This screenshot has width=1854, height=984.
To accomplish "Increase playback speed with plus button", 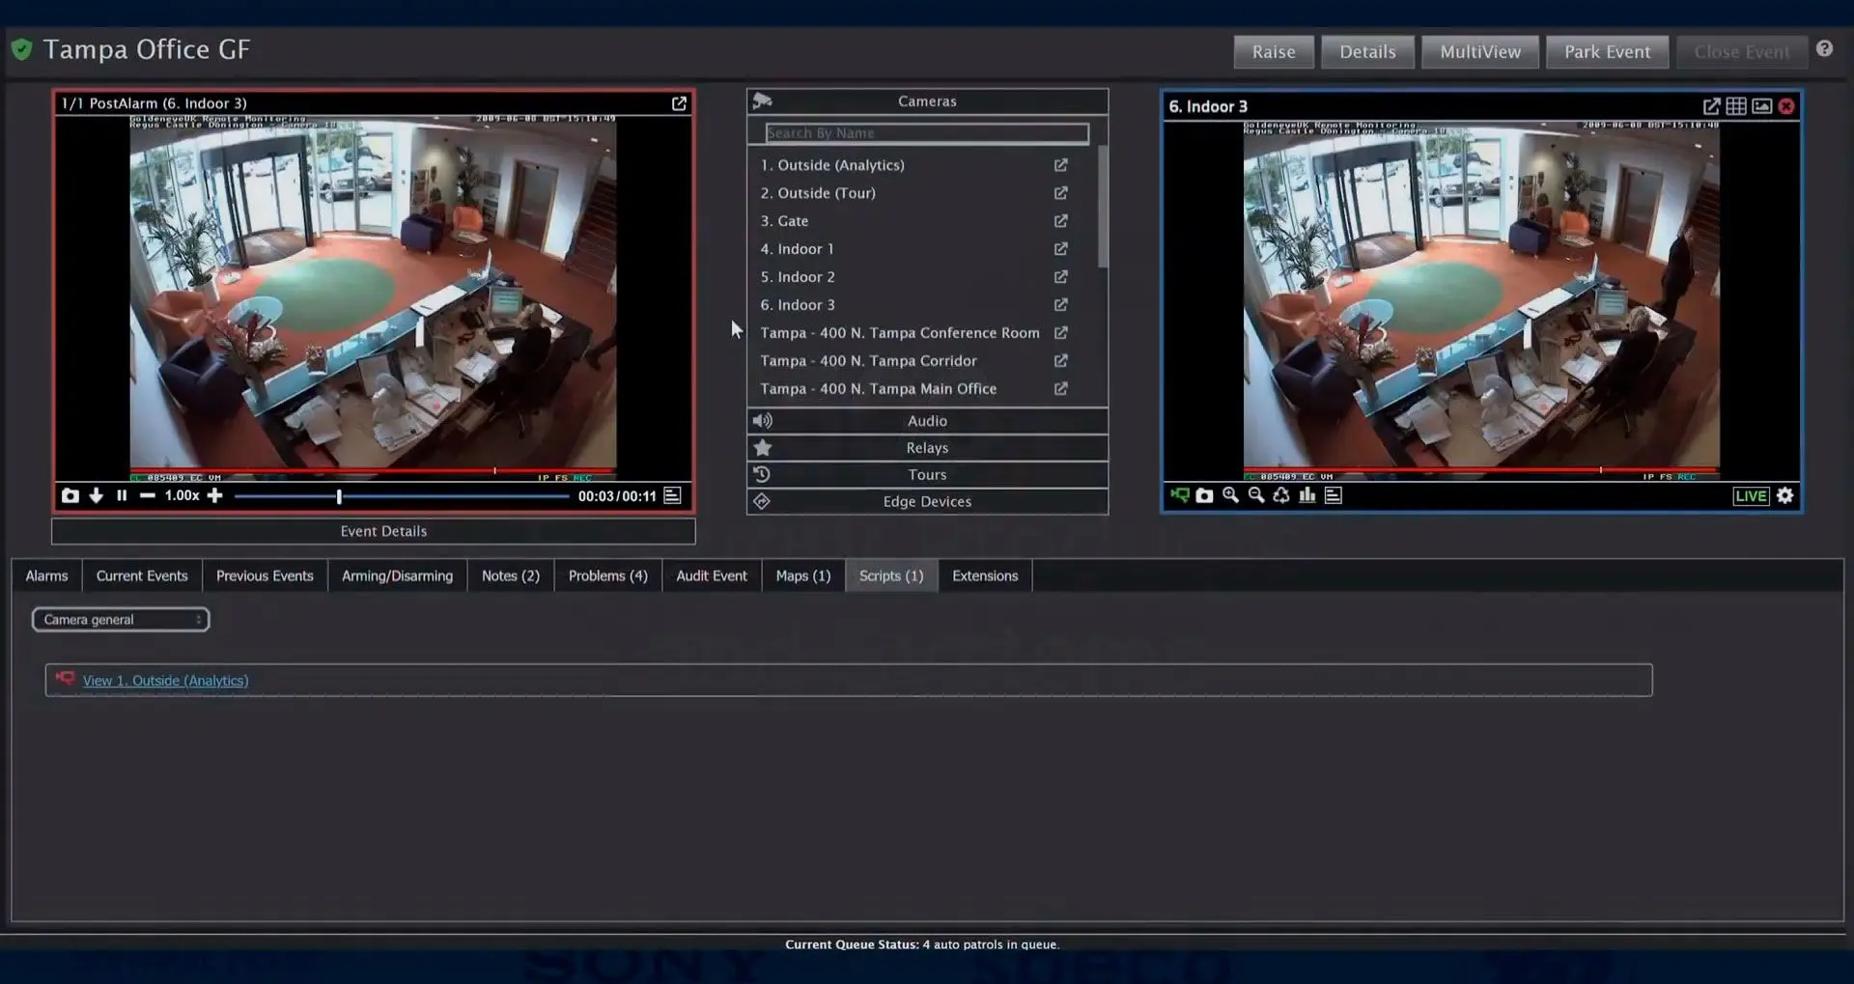I will 215,495.
